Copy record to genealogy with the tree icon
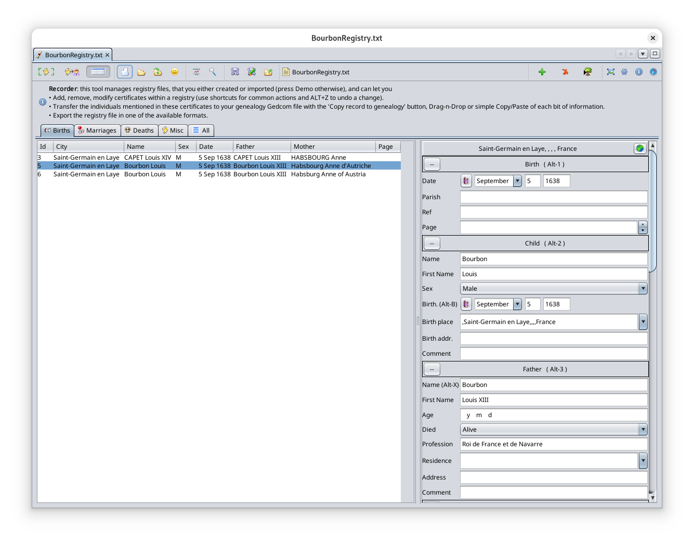Screen dimensions: 694x543 (x=587, y=72)
